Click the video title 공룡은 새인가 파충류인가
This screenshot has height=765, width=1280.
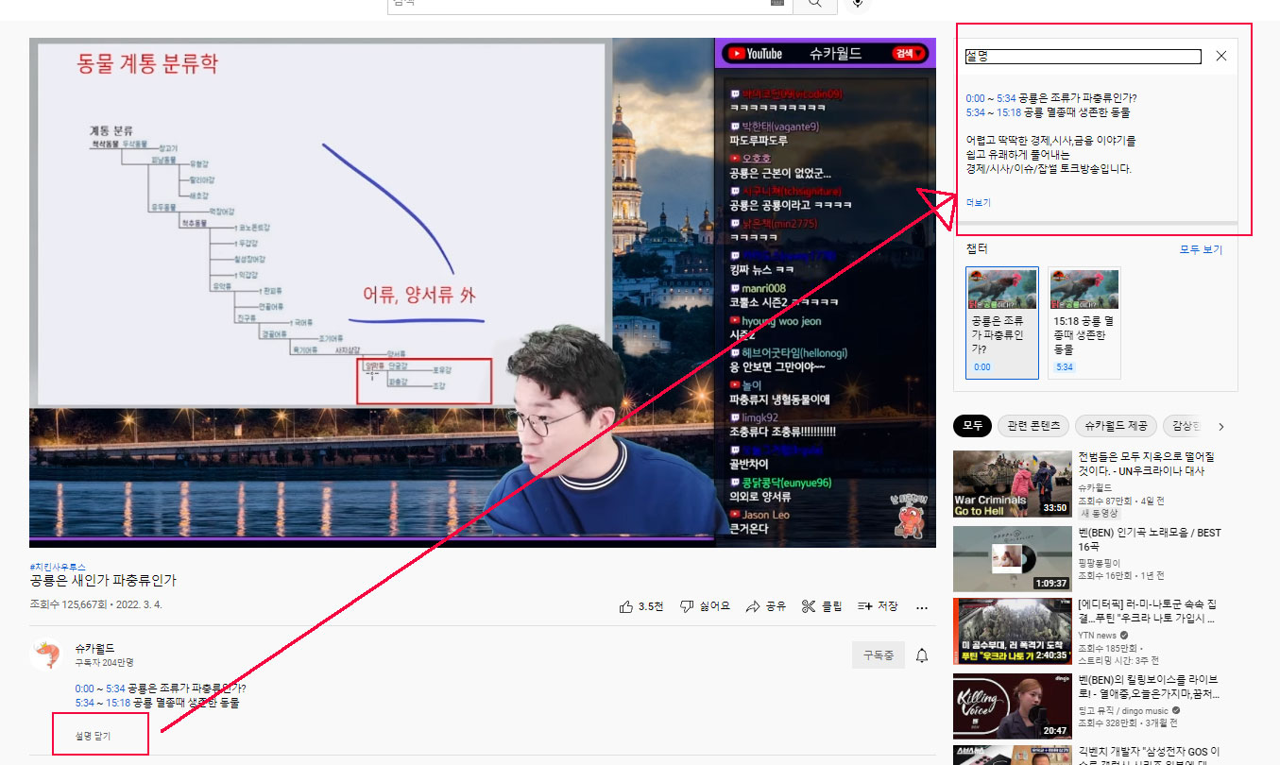pos(104,581)
